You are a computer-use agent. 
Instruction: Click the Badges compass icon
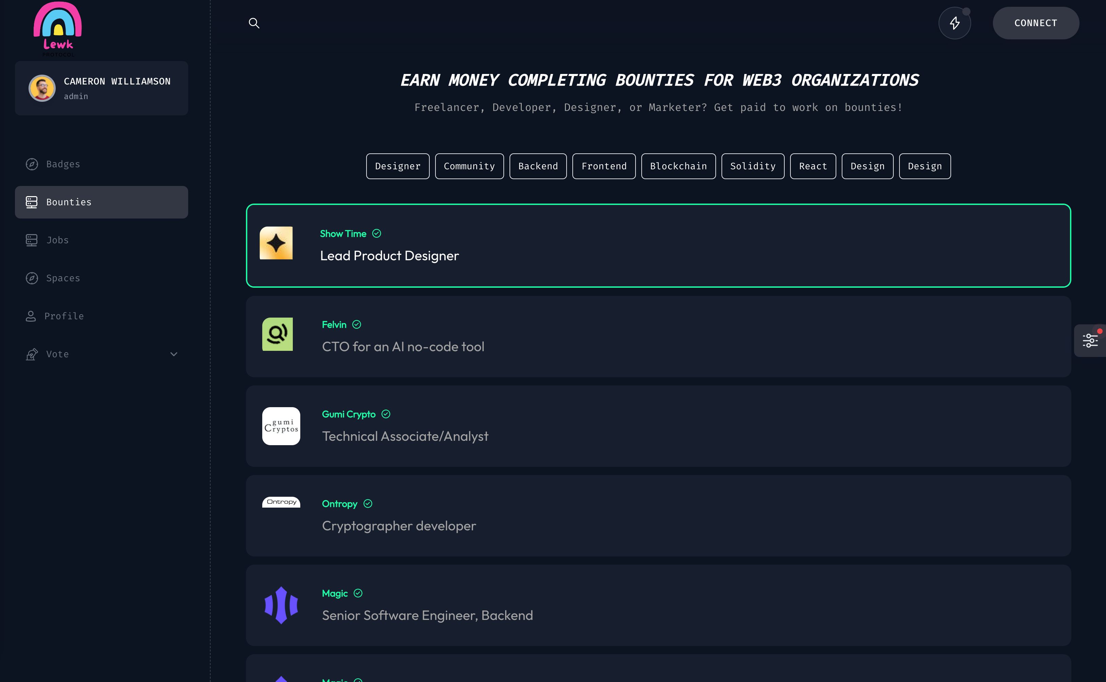point(32,164)
